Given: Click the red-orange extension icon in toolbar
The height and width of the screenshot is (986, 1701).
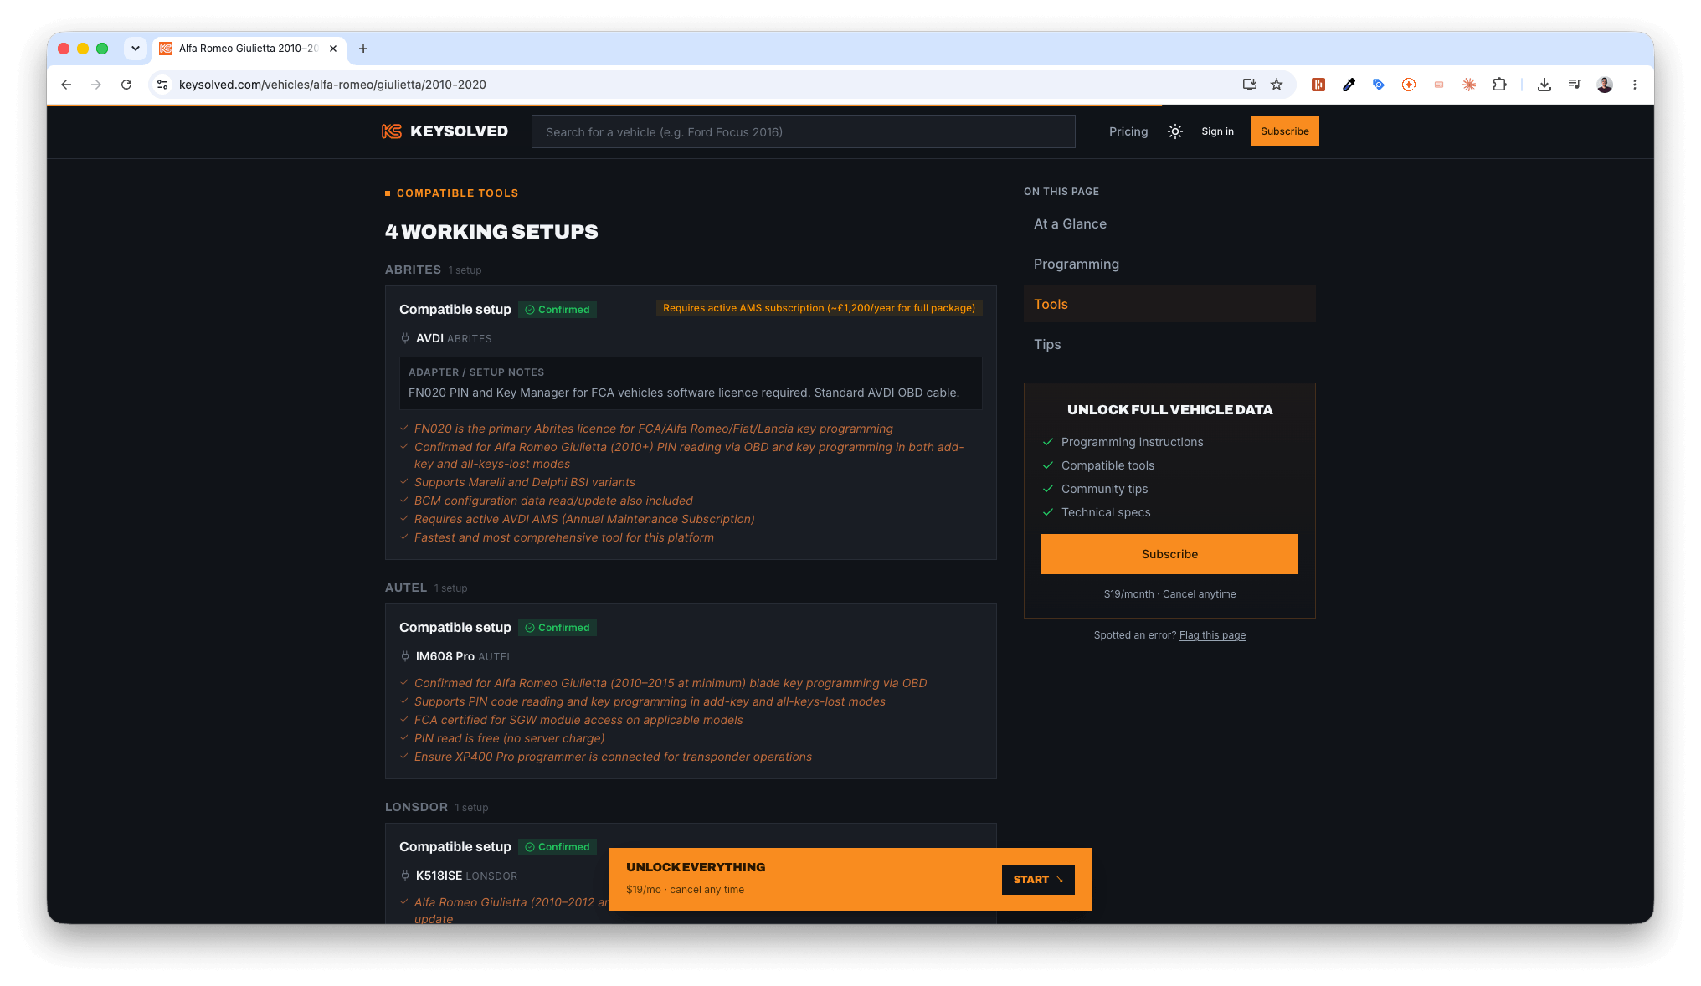Looking at the screenshot, I should point(1318,85).
